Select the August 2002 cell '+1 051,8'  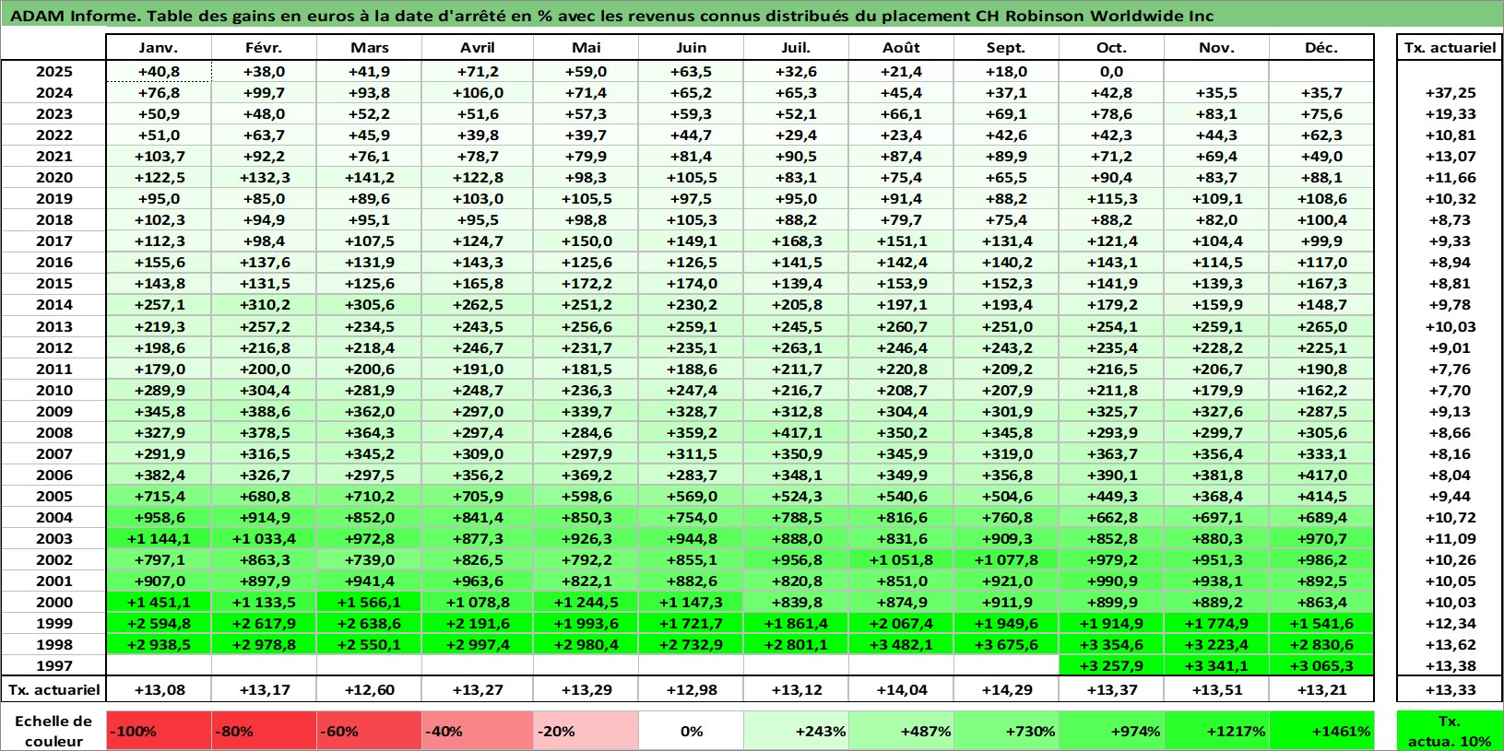coord(901,559)
